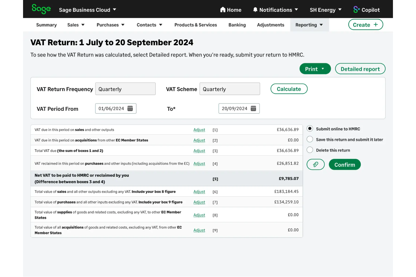Click the Sage logo
The image size is (416, 277).
click(x=41, y=9)
